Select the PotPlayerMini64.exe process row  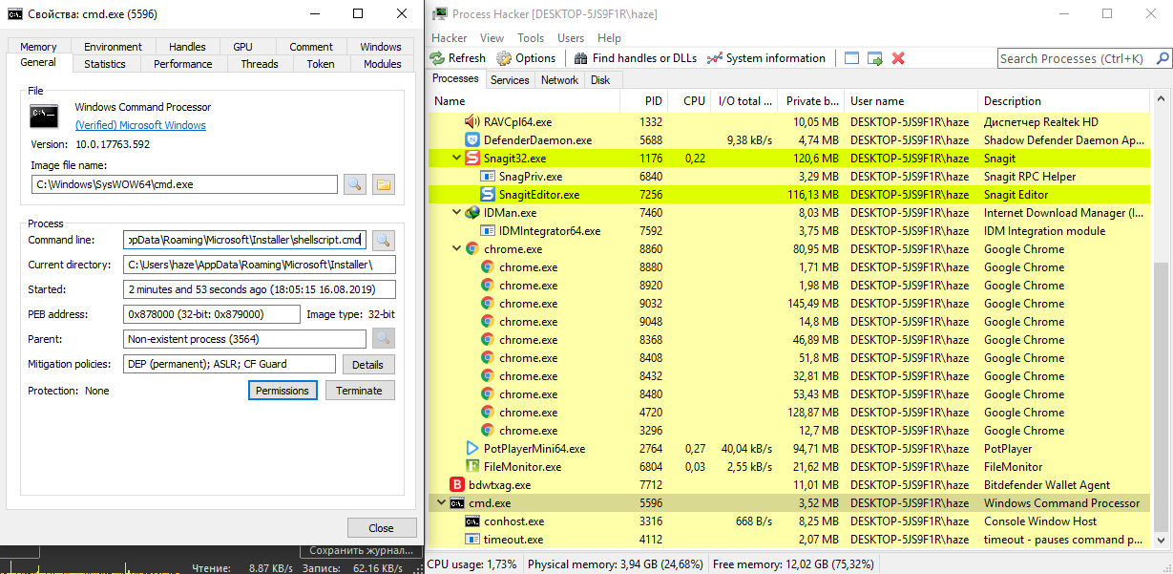tap(534, 449)
